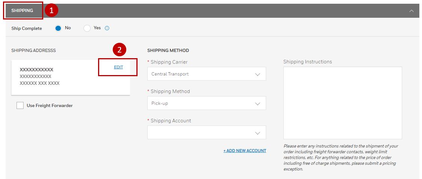The width and height of the screenshot is (422, 179).
Task: Enable the Use Freight Forwarder checkbox
Action: [20, 105]
